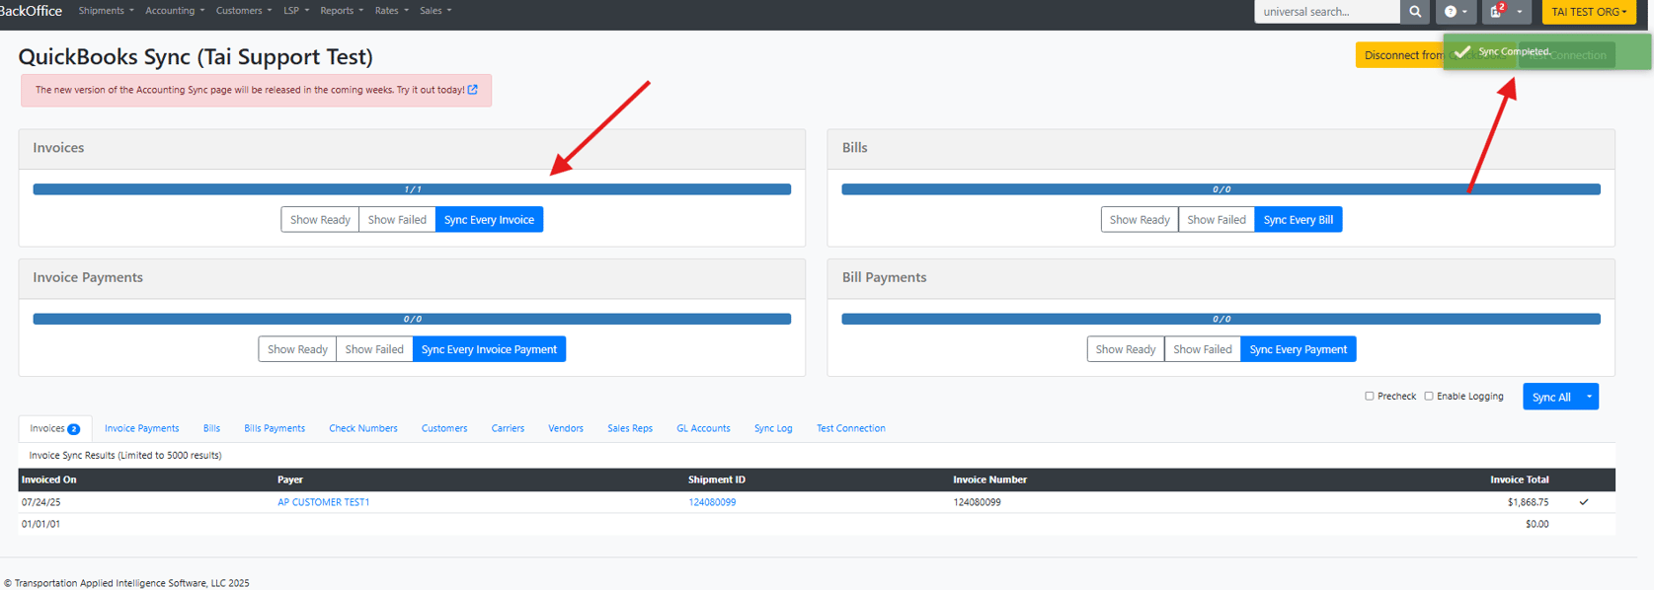Image resolution: width=1654 pixels, height=590 pixels.
Task: Toggle the Precheck checkbox
Action: tap(1369, 396)
